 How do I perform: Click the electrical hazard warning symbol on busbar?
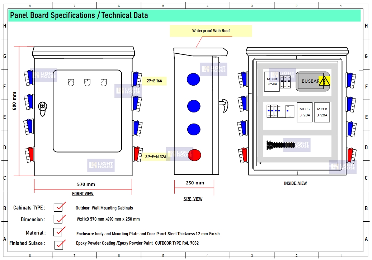(324, 81)
